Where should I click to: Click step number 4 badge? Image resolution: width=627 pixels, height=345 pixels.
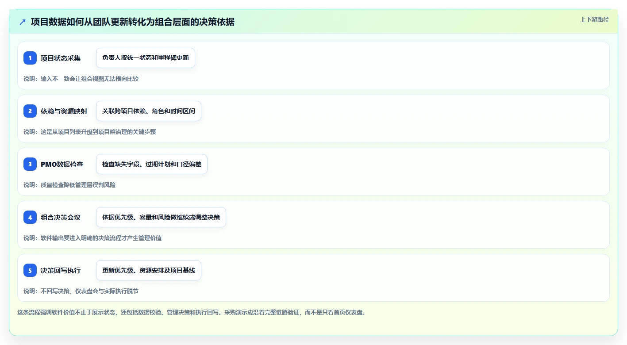30,217
